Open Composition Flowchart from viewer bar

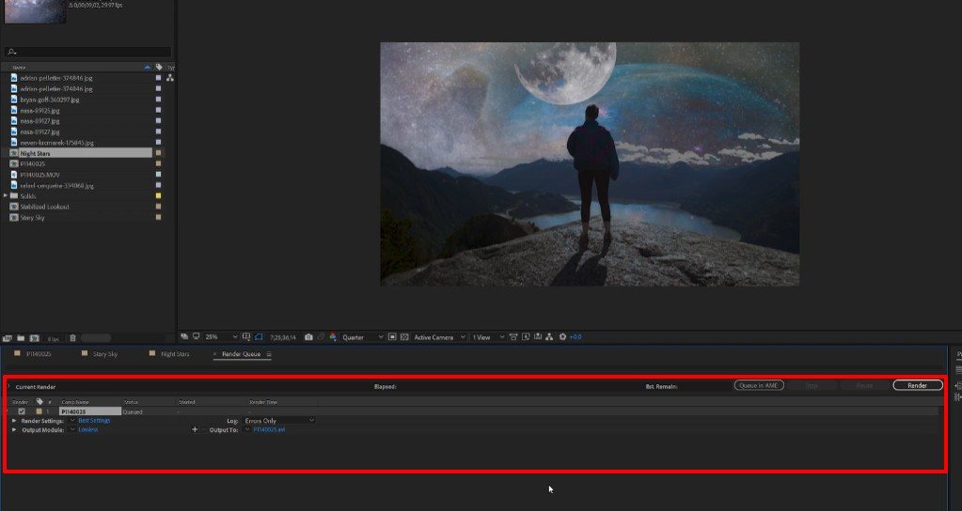tap(549, 337)
